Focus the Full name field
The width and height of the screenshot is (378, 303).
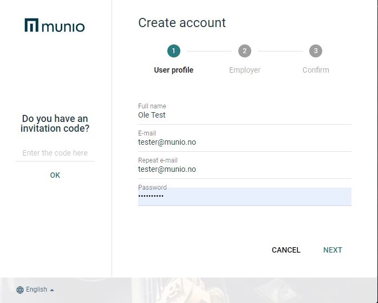pos(245,114)
